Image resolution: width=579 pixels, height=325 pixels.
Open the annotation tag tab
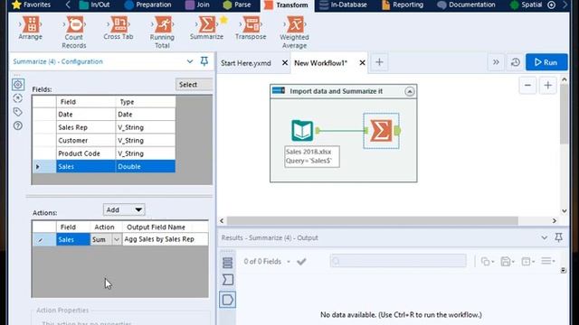(18, 112)
